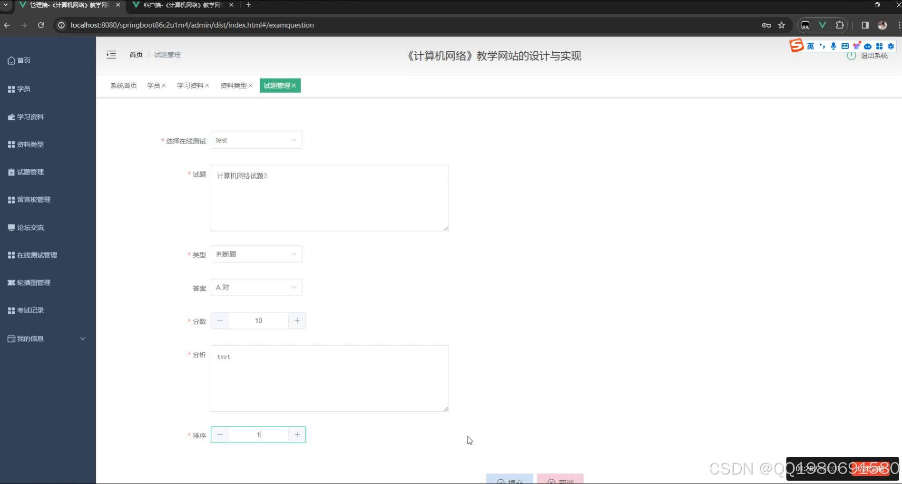The width and height of the screenshot is (902, 484).
Task: Close the 学员 page tab
Action: pyautogui.click(x=164, y=86)
